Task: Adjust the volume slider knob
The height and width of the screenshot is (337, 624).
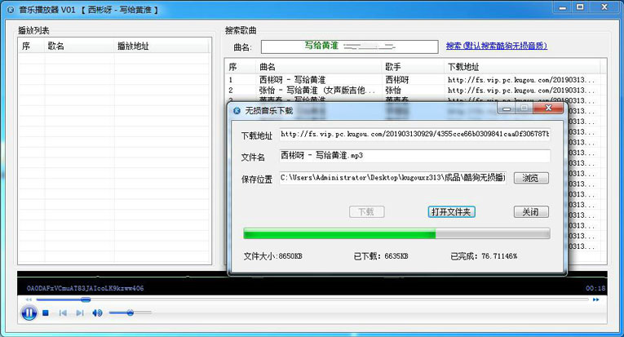Action: [130, 313]
